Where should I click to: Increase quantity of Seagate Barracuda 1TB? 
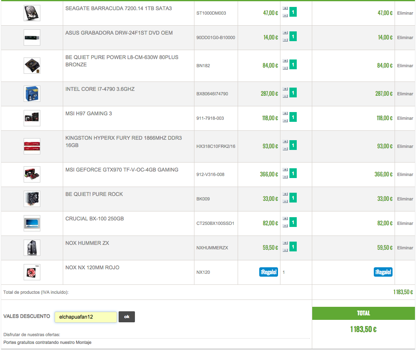(x=285, y=9)
